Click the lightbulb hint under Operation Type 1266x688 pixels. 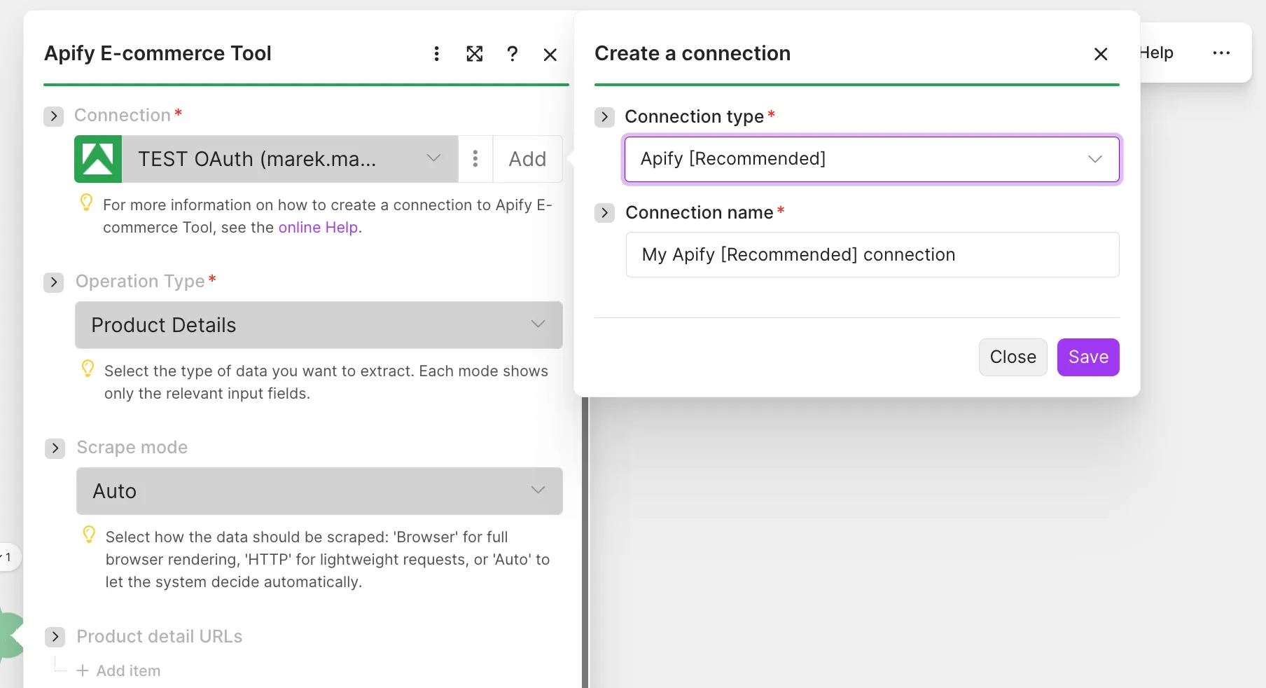[x=88, y=369]
